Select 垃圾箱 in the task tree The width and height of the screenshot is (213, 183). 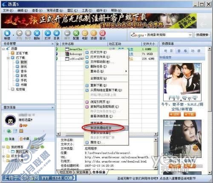click(20, 89)
